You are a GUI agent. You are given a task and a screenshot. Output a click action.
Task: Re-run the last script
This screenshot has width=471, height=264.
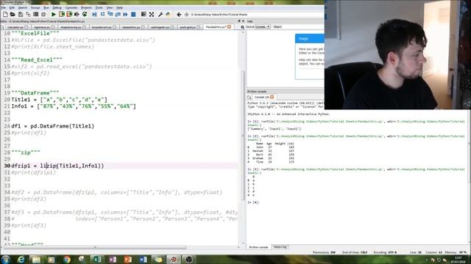tap(85, 15)
